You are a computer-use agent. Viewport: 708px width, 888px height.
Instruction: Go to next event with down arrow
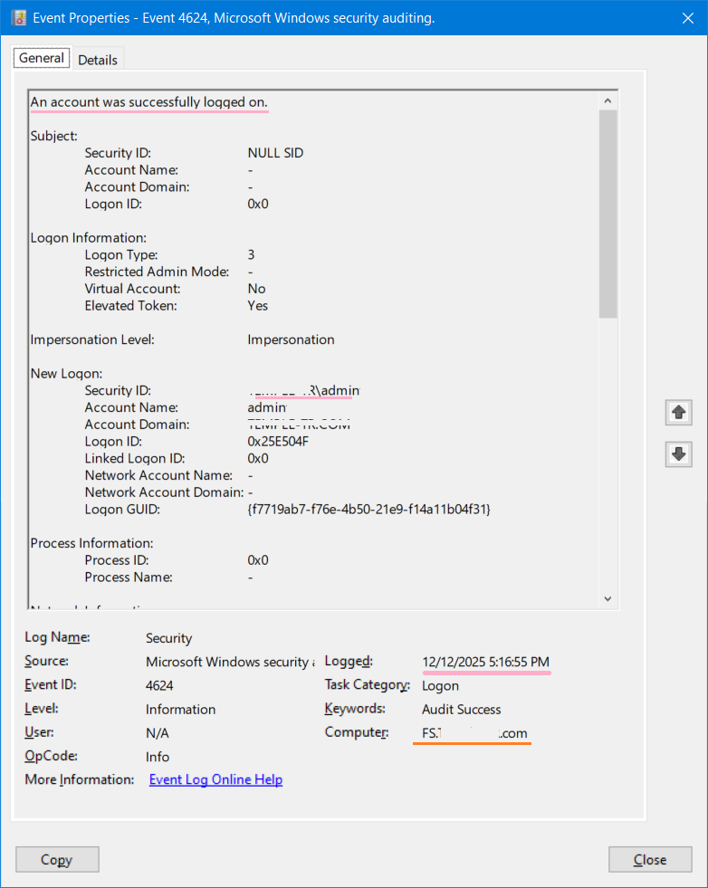click(x=678, y=454)
